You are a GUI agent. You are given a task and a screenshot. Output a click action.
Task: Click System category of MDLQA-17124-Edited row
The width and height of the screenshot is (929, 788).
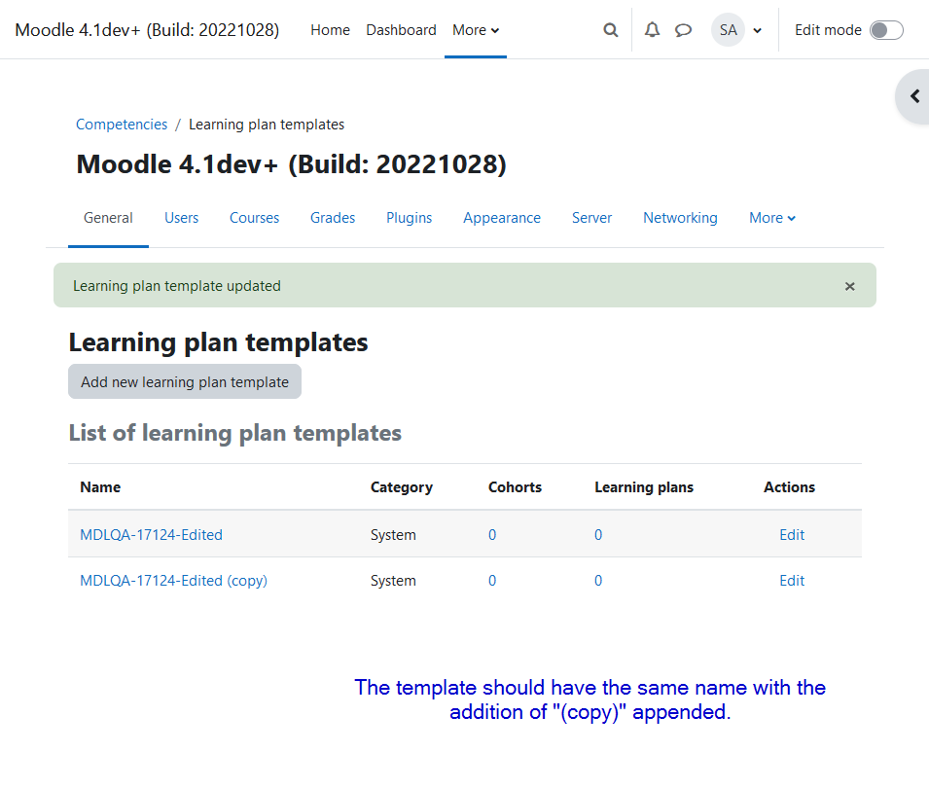click(x=393, y=534)
